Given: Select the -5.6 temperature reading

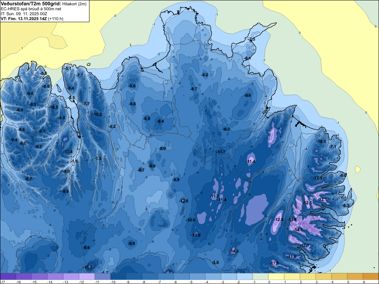Looking at the screenshot, I should tap(44, 73).
